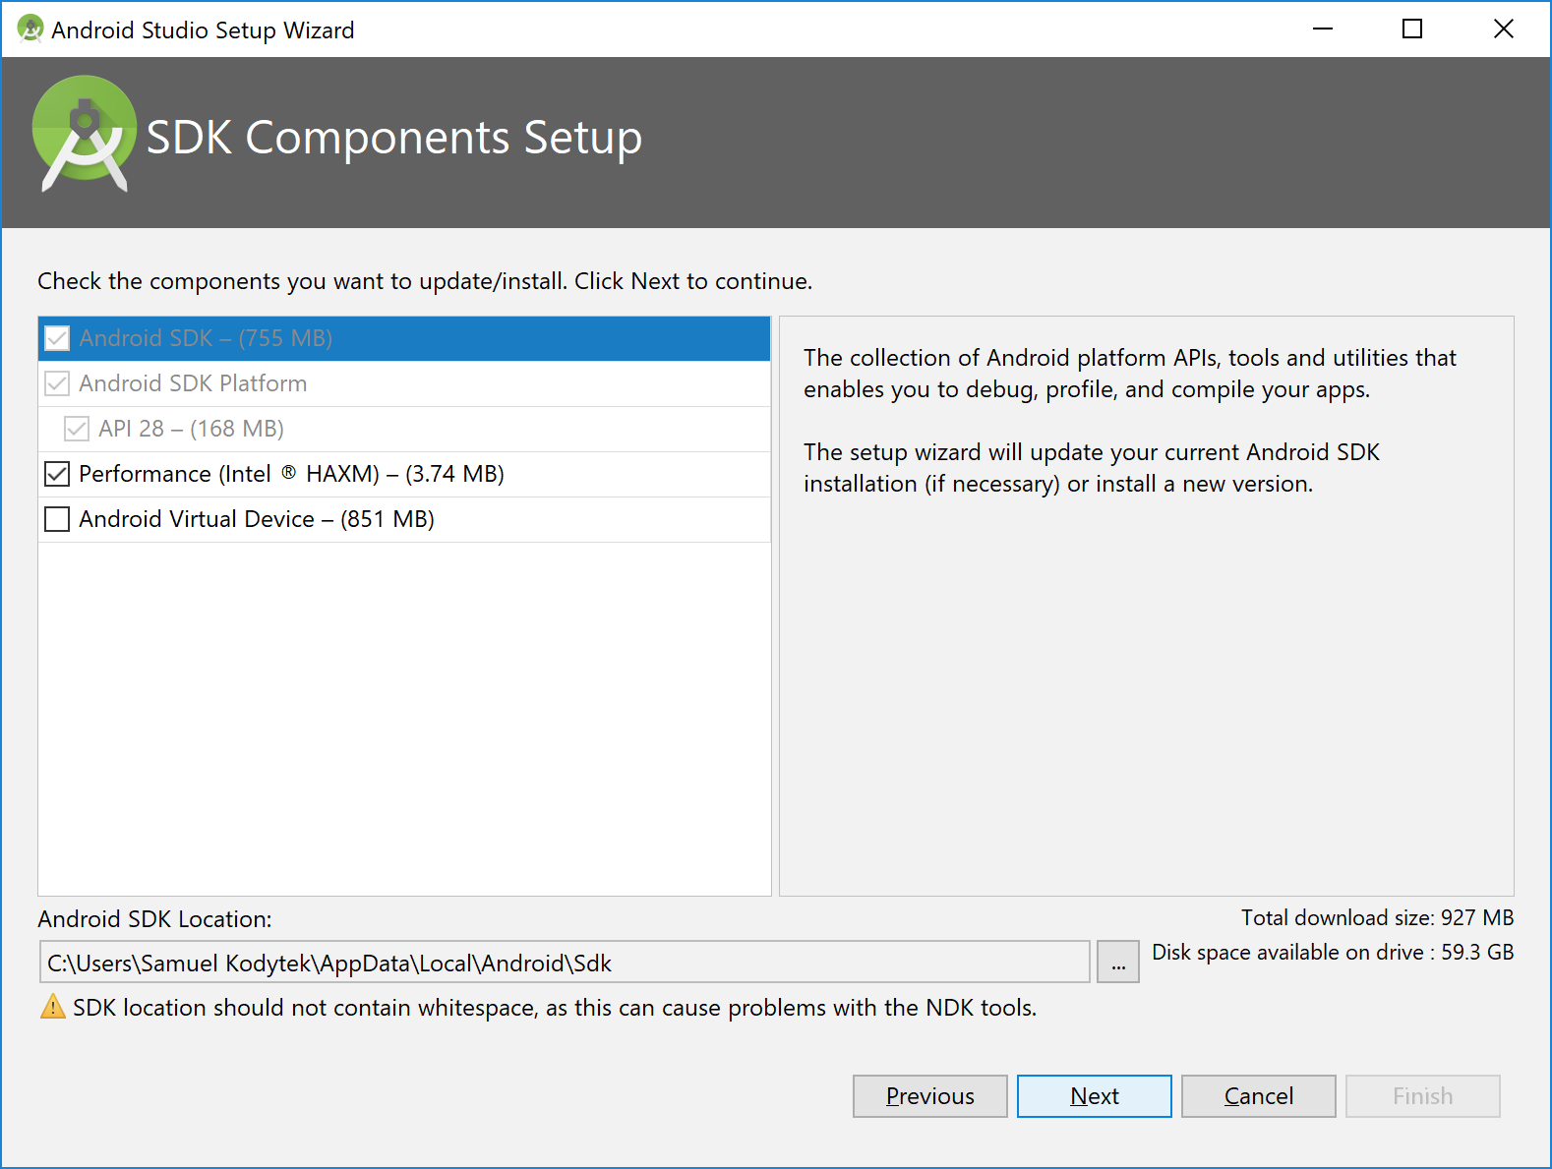
Task: Uncheck Performance Intel HAXM checkbox
Action: point(57,474)
